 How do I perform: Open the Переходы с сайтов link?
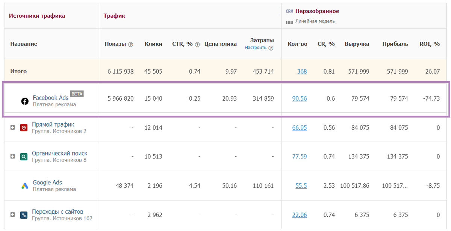(58, 211)
